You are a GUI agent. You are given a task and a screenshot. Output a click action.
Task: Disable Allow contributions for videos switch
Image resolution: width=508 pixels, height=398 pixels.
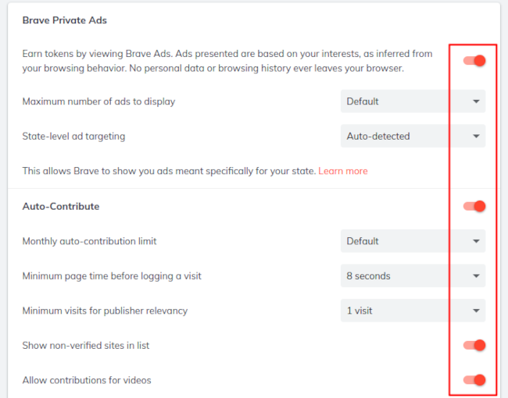pos(474,380)
